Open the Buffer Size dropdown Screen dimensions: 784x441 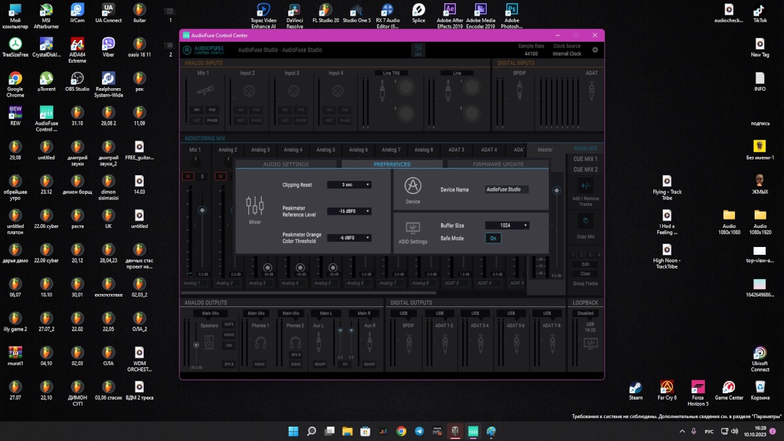click(x=507, y=225)
